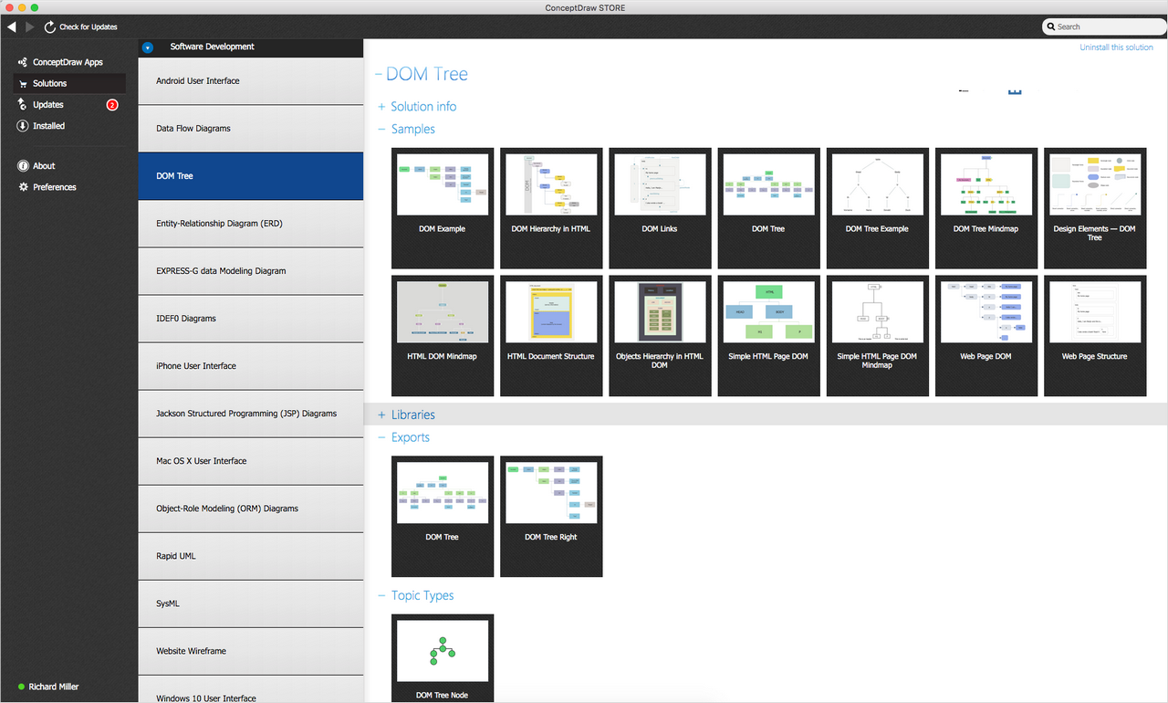This screenshot has width=1168, height=703.
Task: Click the Check for Updates refresh icon
Action: pos(50,27)
